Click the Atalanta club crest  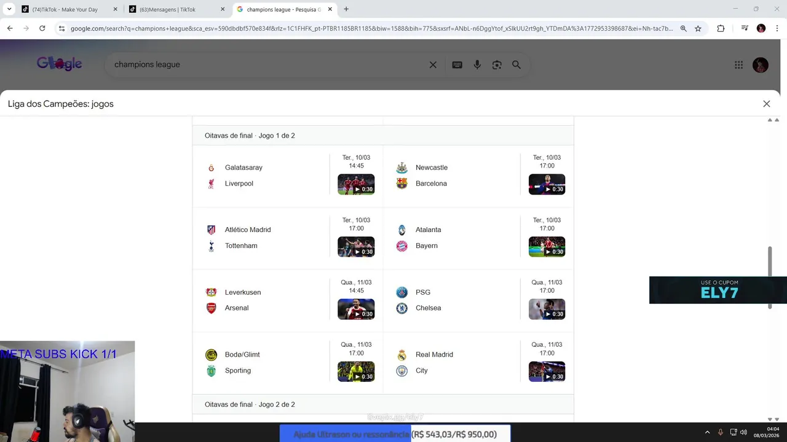click(x=401, y=230)
